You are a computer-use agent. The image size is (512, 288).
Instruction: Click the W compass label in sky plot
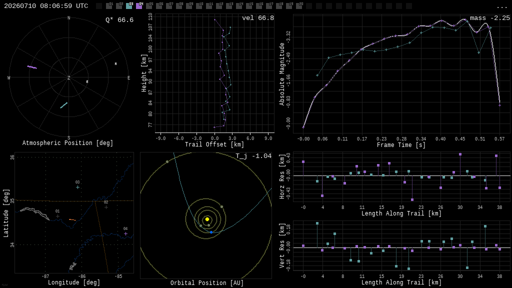tap(9, 77)
